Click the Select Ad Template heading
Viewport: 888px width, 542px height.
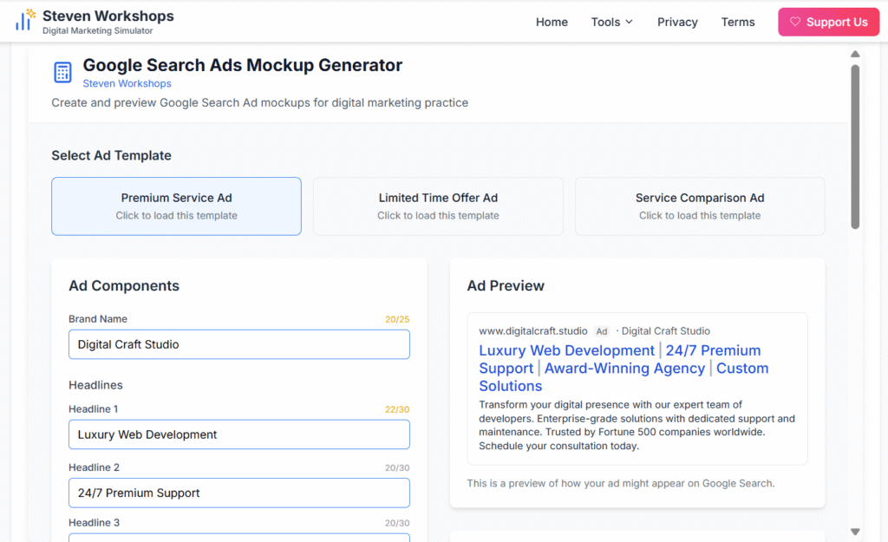pos(112,155)
